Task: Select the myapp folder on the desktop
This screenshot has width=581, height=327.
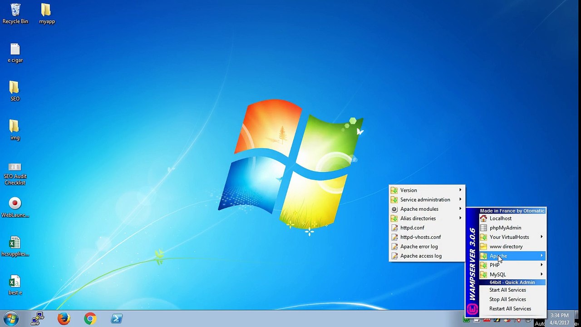Action: click(x=47, y=14)
